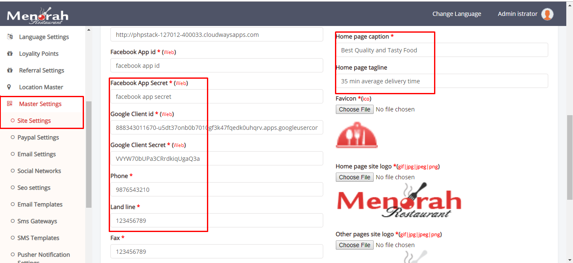The image size is (573, 263).
Task: Click the Location Master pin icon
Action: [10, 87]
